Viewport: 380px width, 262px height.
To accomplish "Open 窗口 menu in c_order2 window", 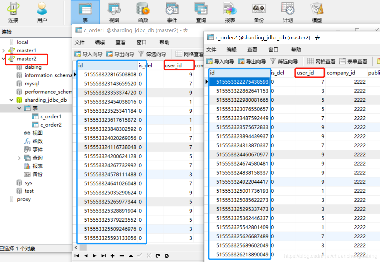I will tap(273, 50).
